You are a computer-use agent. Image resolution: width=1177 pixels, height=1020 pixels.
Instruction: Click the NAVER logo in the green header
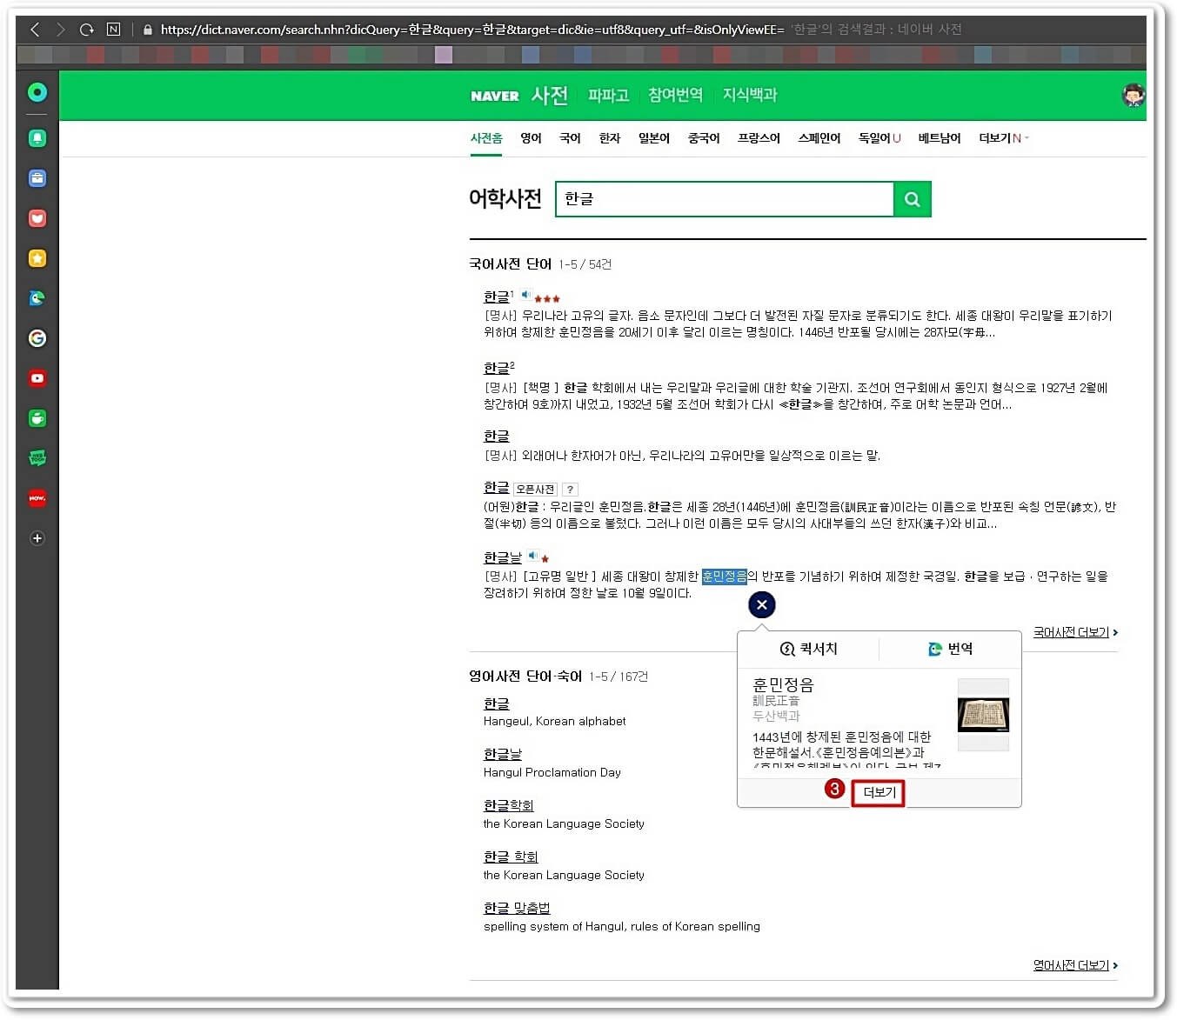[495, 96]
